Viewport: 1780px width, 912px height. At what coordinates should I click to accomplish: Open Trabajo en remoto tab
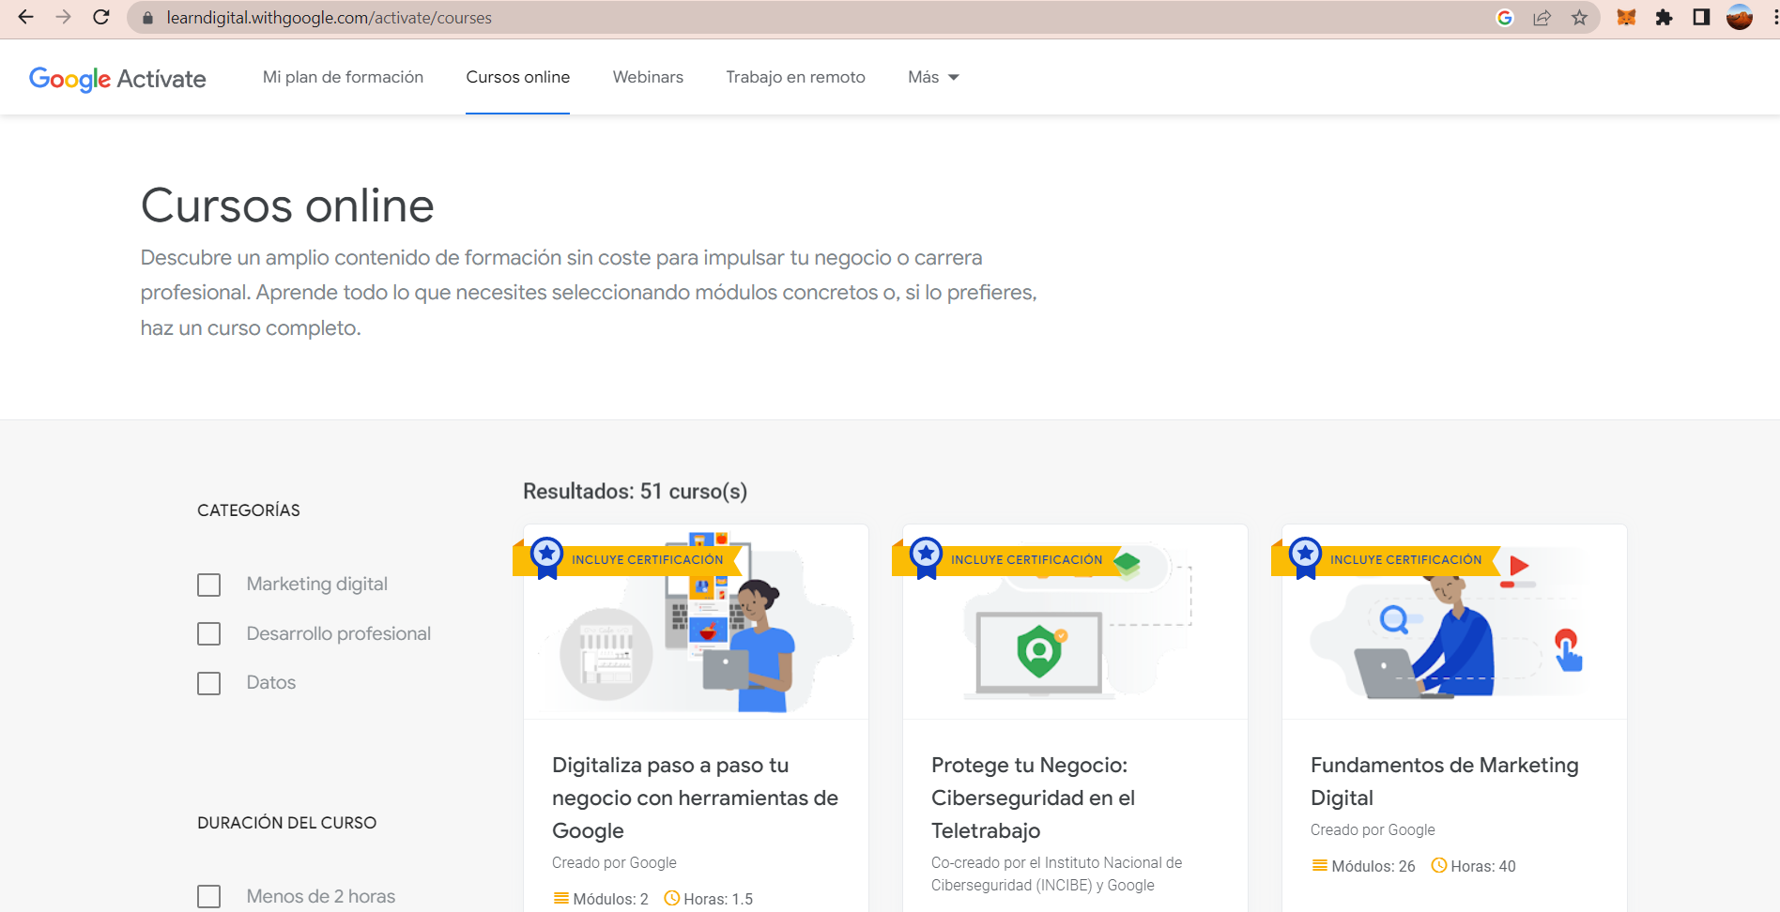(795, 77)
